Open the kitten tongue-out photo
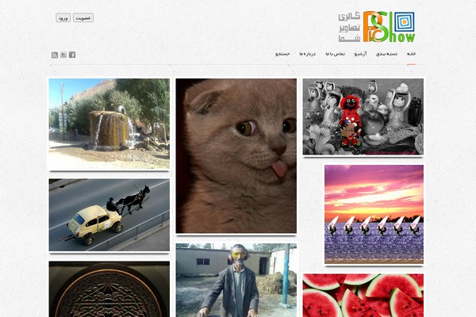This screenshot has width=476, height=317. tap(236, 155)
